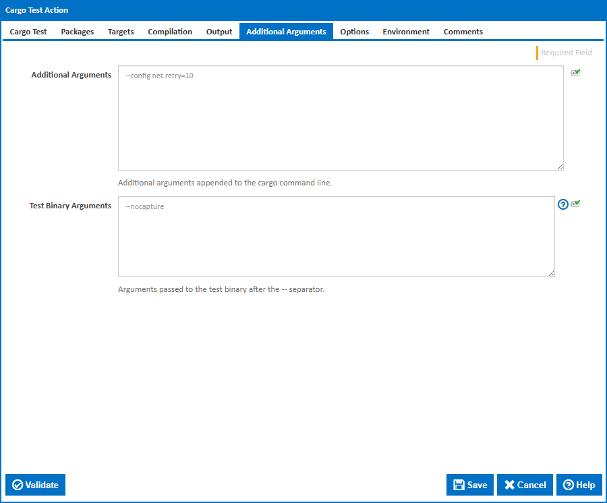Click the floppy disk icon on the Save button
The height and width of the screenshot is (503, 607).
(459, 485)
